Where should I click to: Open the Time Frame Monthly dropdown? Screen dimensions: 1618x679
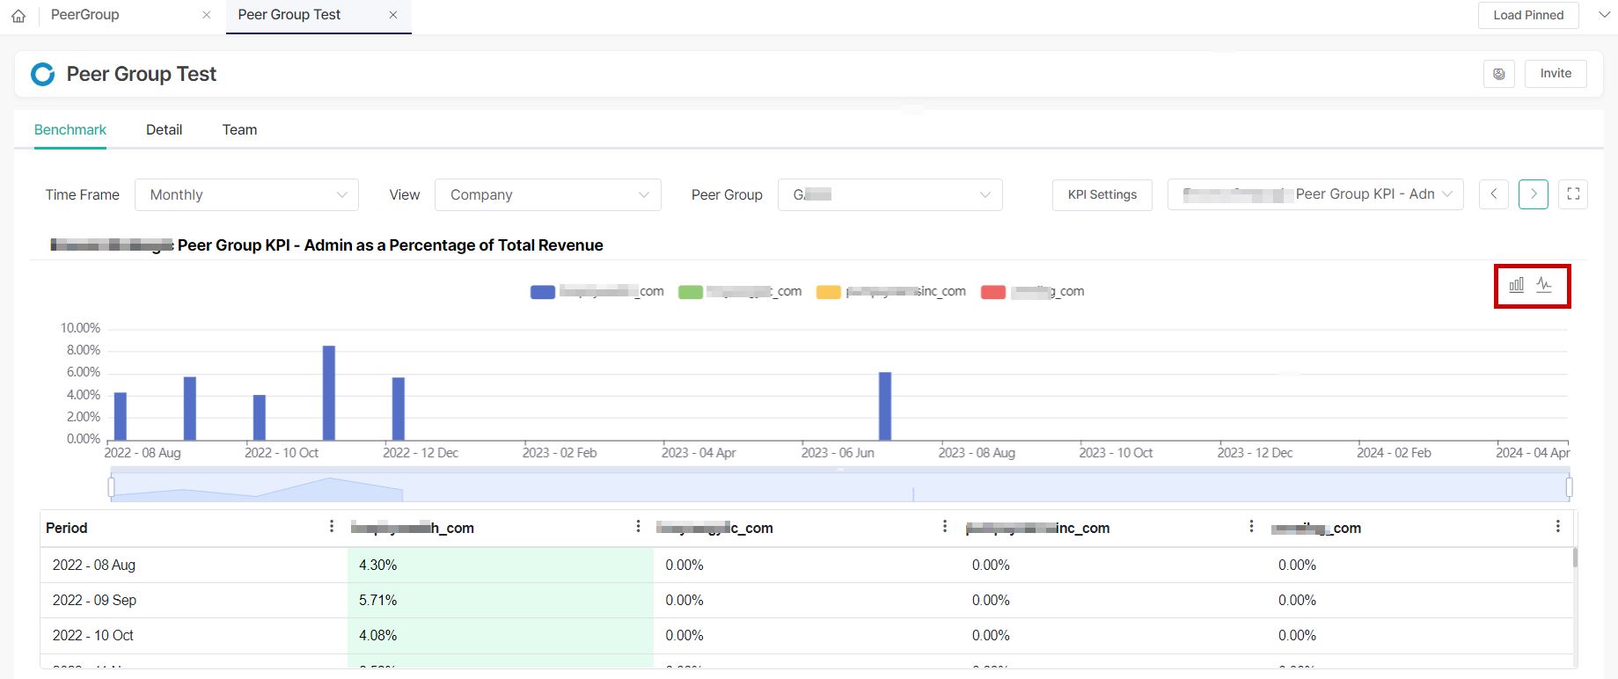click(246, 195)
